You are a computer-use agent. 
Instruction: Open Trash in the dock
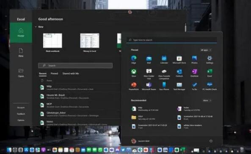pos(242,150)
